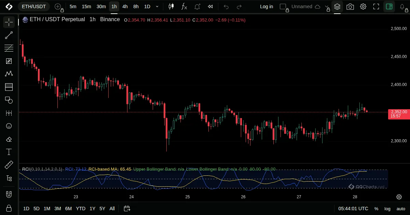Select the ruler measure tool

9,165
